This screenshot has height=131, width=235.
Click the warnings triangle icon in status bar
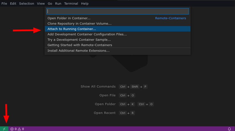click(19, 129)
